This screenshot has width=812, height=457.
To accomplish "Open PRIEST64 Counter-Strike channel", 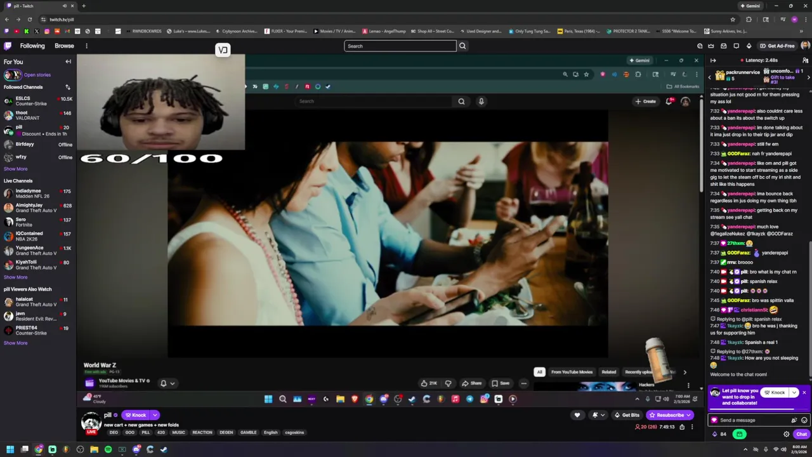I will pyautogui.click(x=38, y=330).
